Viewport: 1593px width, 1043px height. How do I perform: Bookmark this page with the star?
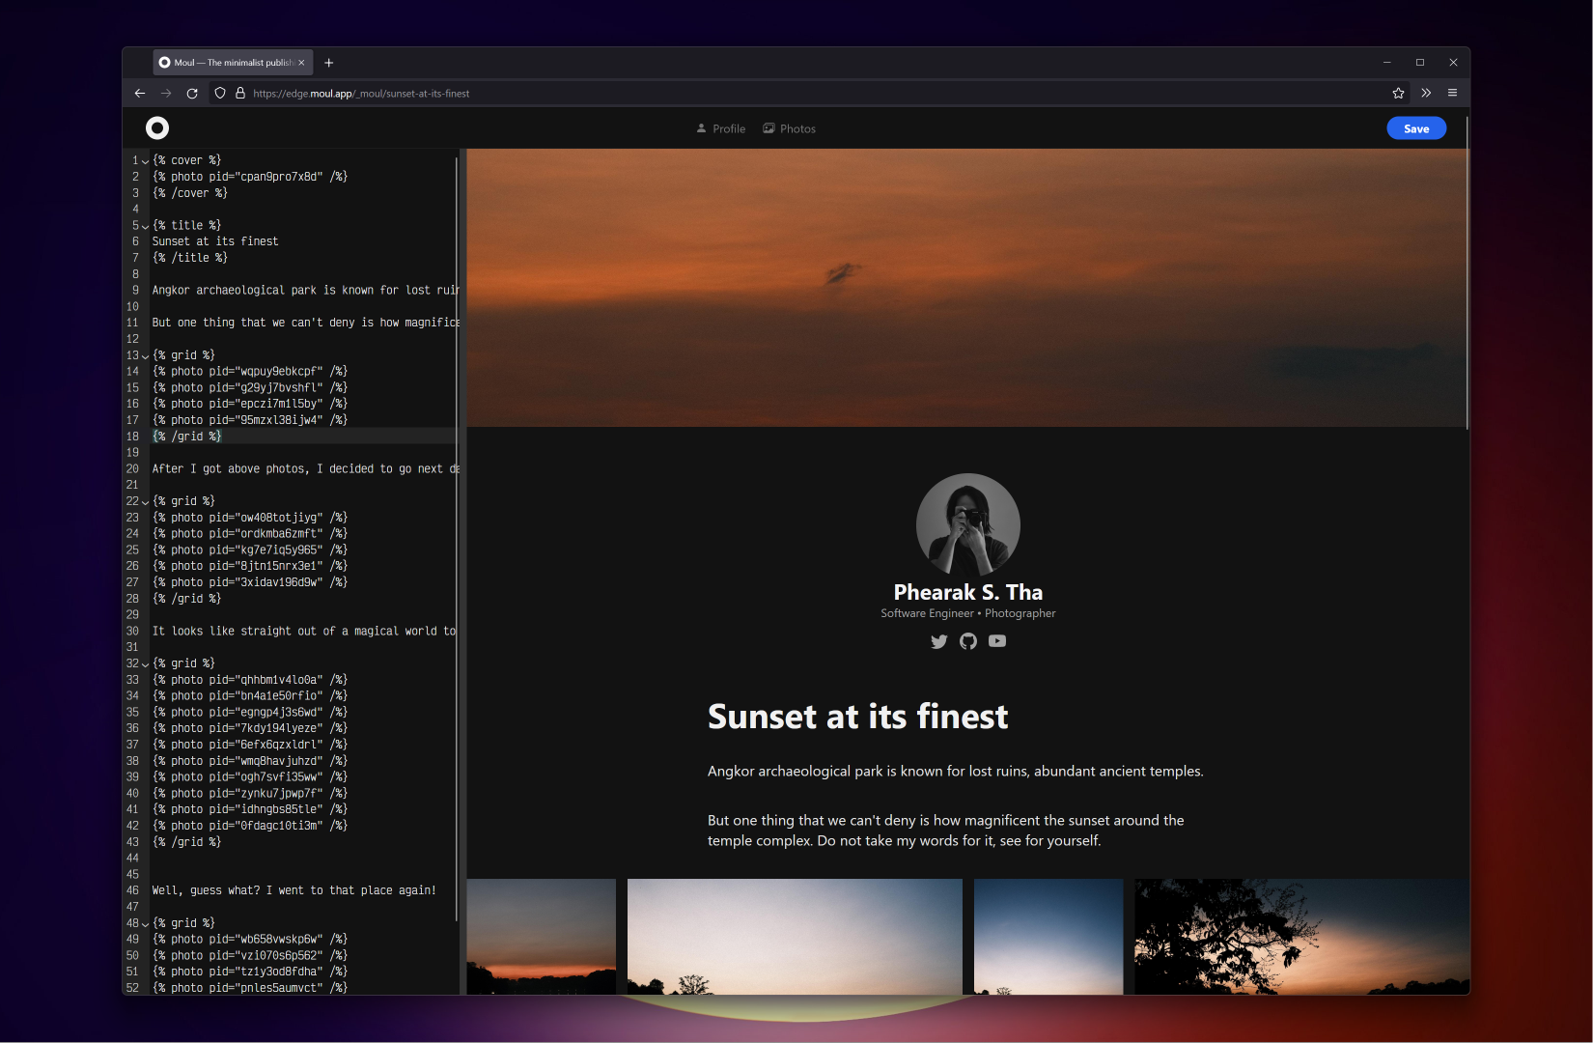[1398, 94]
